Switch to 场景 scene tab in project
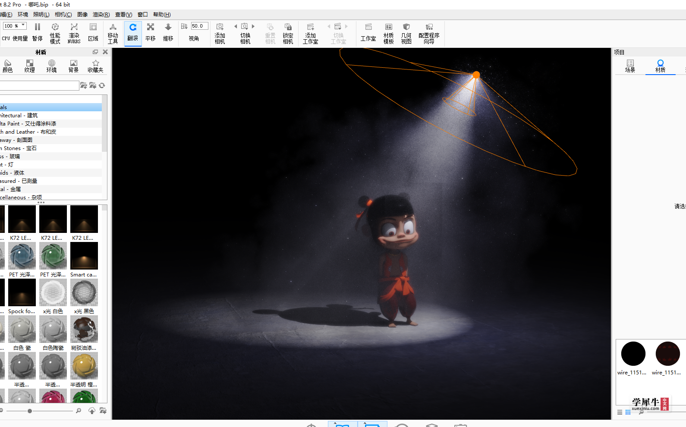Image resolution: width=686 pixels, height=427 pixels. tap(630, 66)
